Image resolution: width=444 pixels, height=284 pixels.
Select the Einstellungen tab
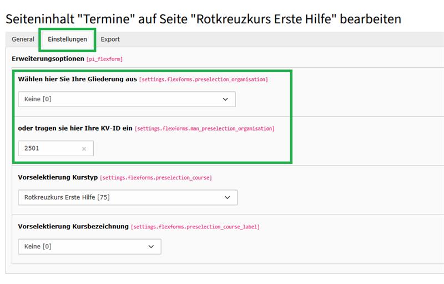click(x=67, y=39)
